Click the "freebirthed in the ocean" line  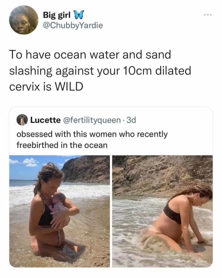click(x=62, y=145)
